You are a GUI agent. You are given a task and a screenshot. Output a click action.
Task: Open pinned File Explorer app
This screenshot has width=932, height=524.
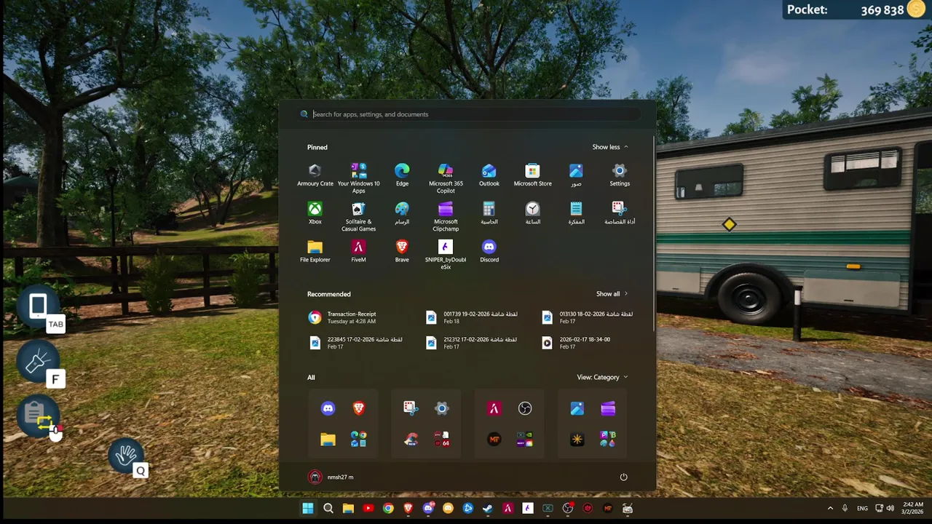point(315,251)
